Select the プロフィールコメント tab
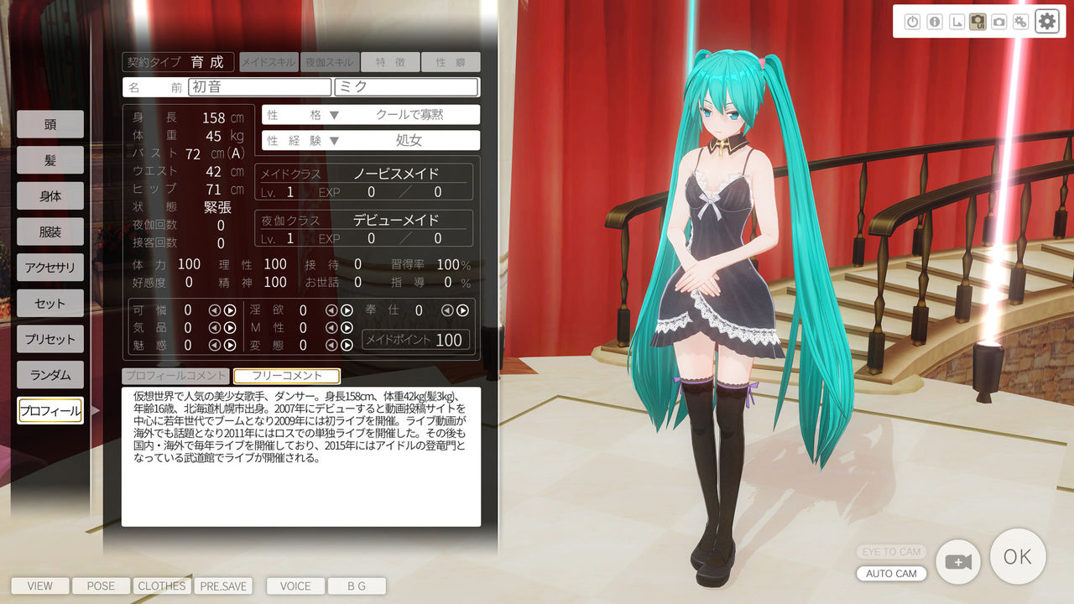 176,376
